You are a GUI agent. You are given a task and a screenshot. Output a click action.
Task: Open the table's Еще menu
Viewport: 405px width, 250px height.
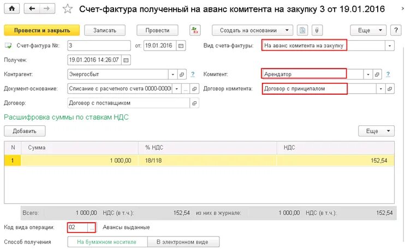(376, 131)
